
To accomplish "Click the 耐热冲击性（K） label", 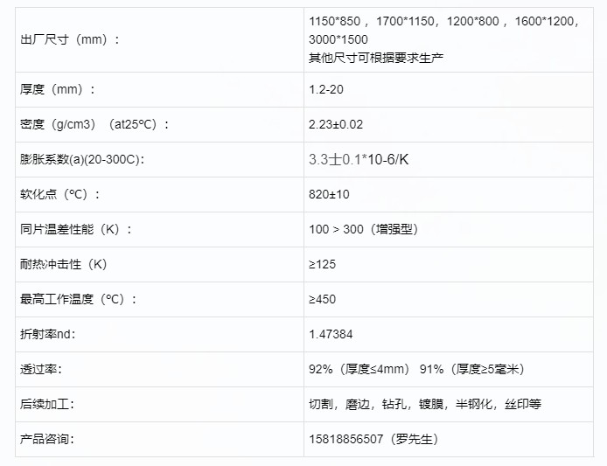I will click(63, 264).
